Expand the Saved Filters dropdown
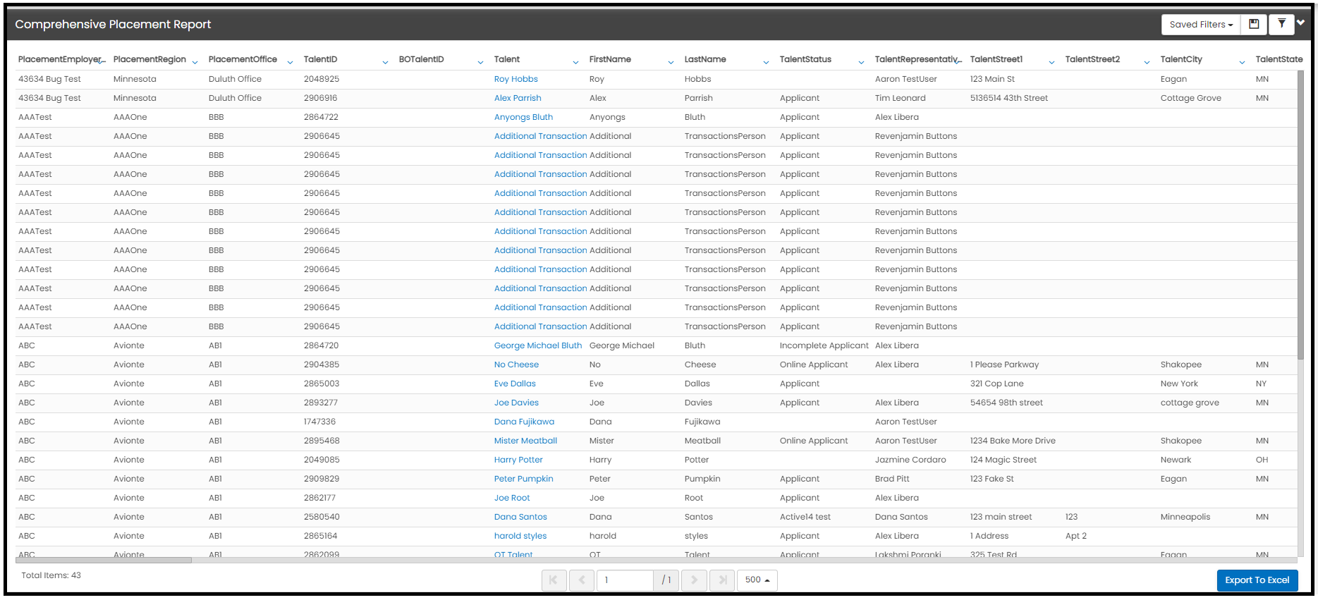This screenshot has height=600, width=1318. [1201, 25]
